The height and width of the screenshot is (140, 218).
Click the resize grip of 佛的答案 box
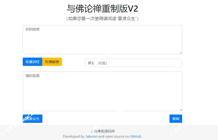coord(180,109)
